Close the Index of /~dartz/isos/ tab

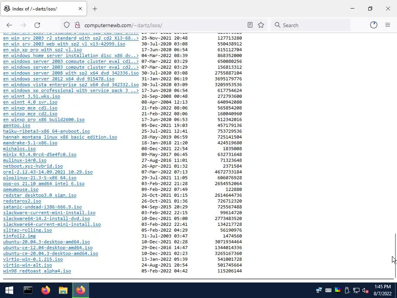tap(80, 9)
